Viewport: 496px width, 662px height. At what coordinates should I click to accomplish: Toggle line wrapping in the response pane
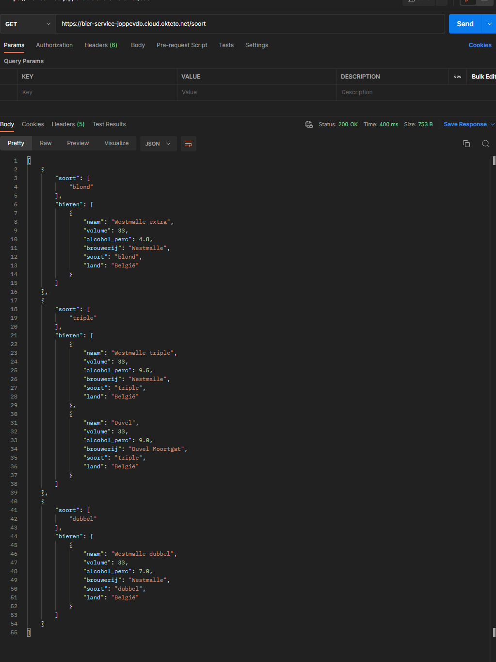pyautogui.click(x=188, y=144)
